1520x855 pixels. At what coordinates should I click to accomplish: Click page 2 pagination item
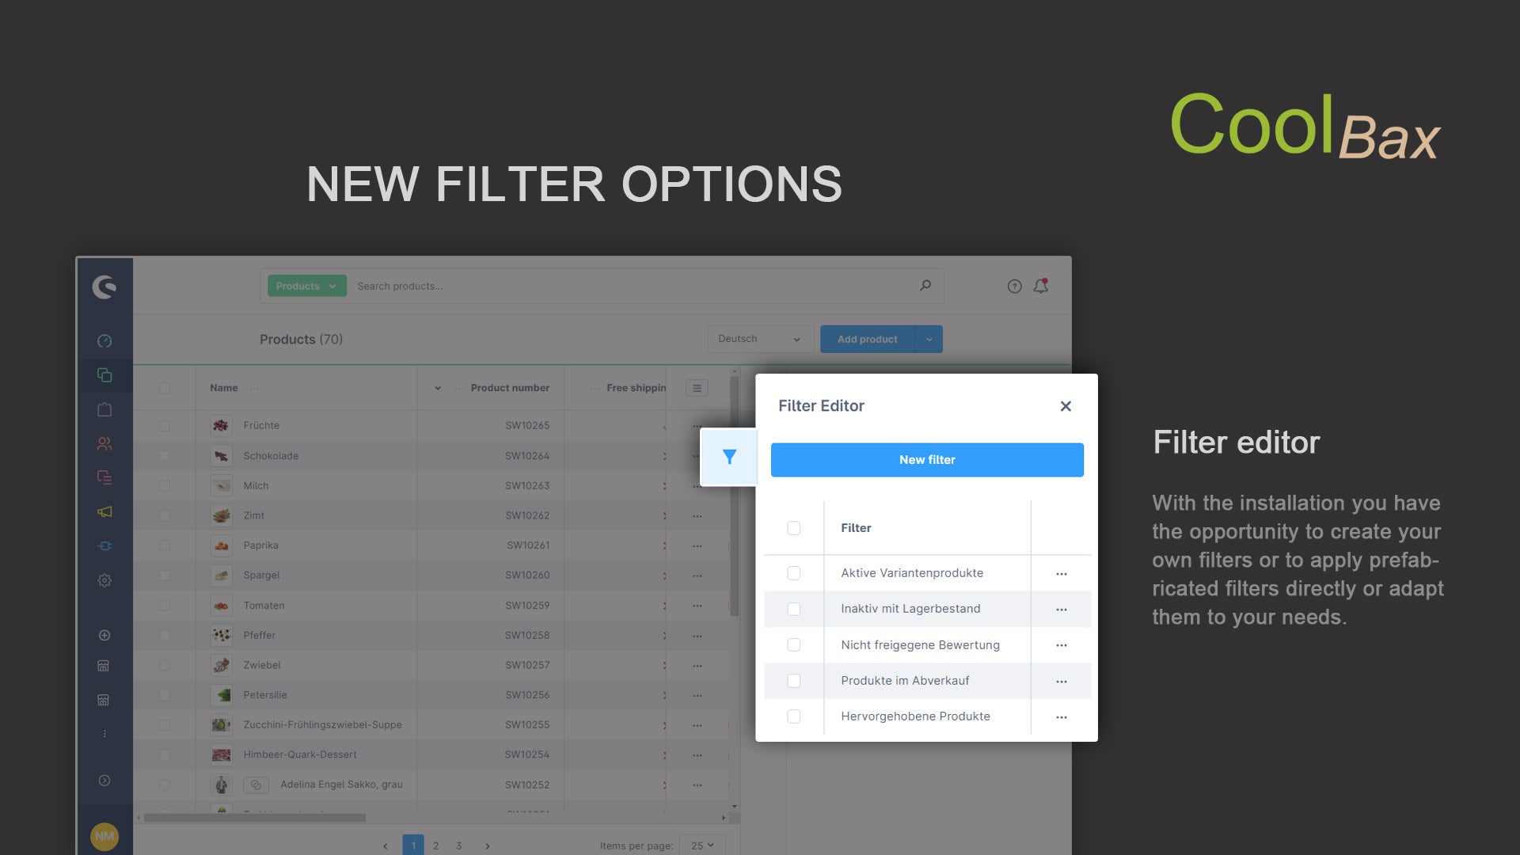click(x=435, y=845)
